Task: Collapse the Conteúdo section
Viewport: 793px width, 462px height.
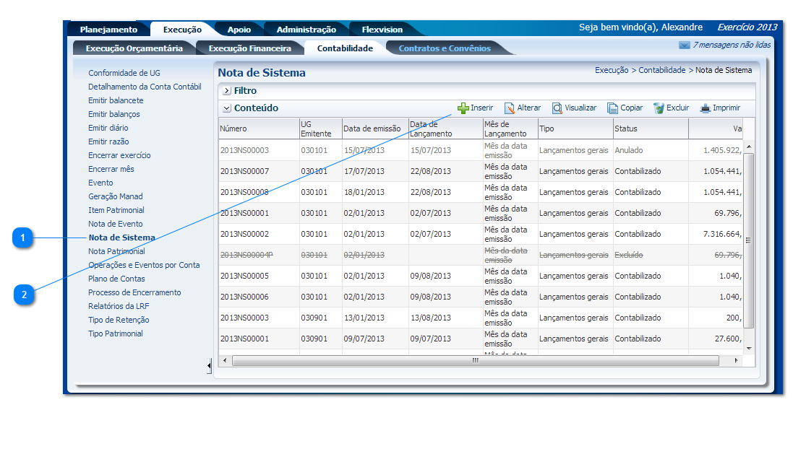Action: [x=227, y=108]
